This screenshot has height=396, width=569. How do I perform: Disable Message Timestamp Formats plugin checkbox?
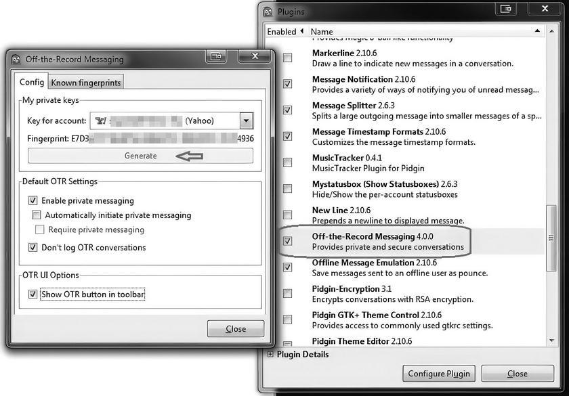tap(287, 136)
